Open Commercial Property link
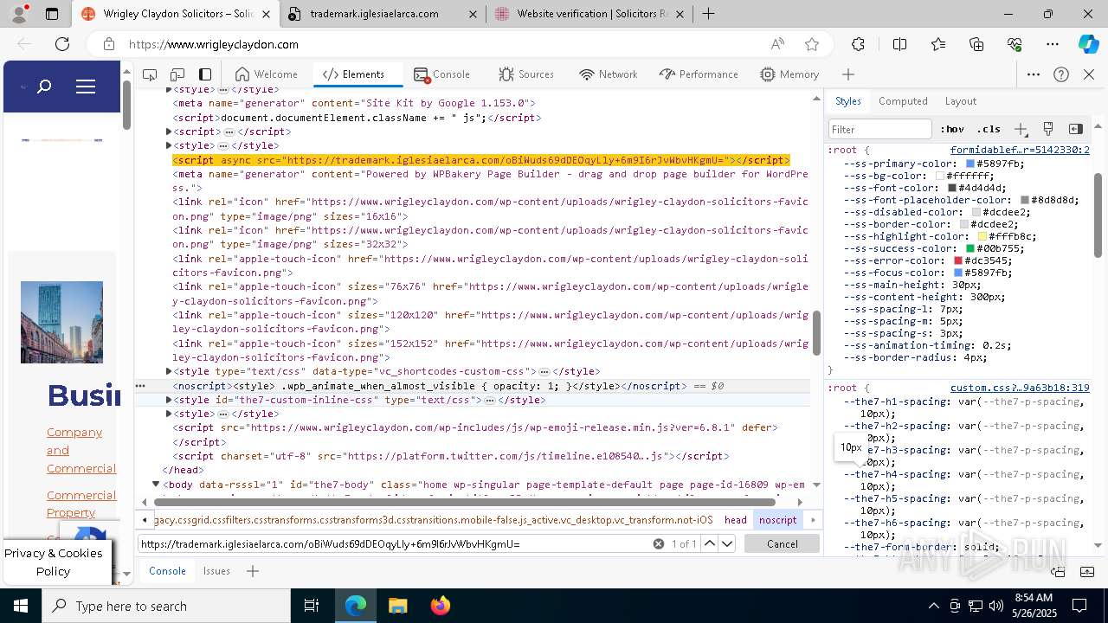Image resolution: width=1108 pixels, height=623 pixels. (x=81, y=504)
